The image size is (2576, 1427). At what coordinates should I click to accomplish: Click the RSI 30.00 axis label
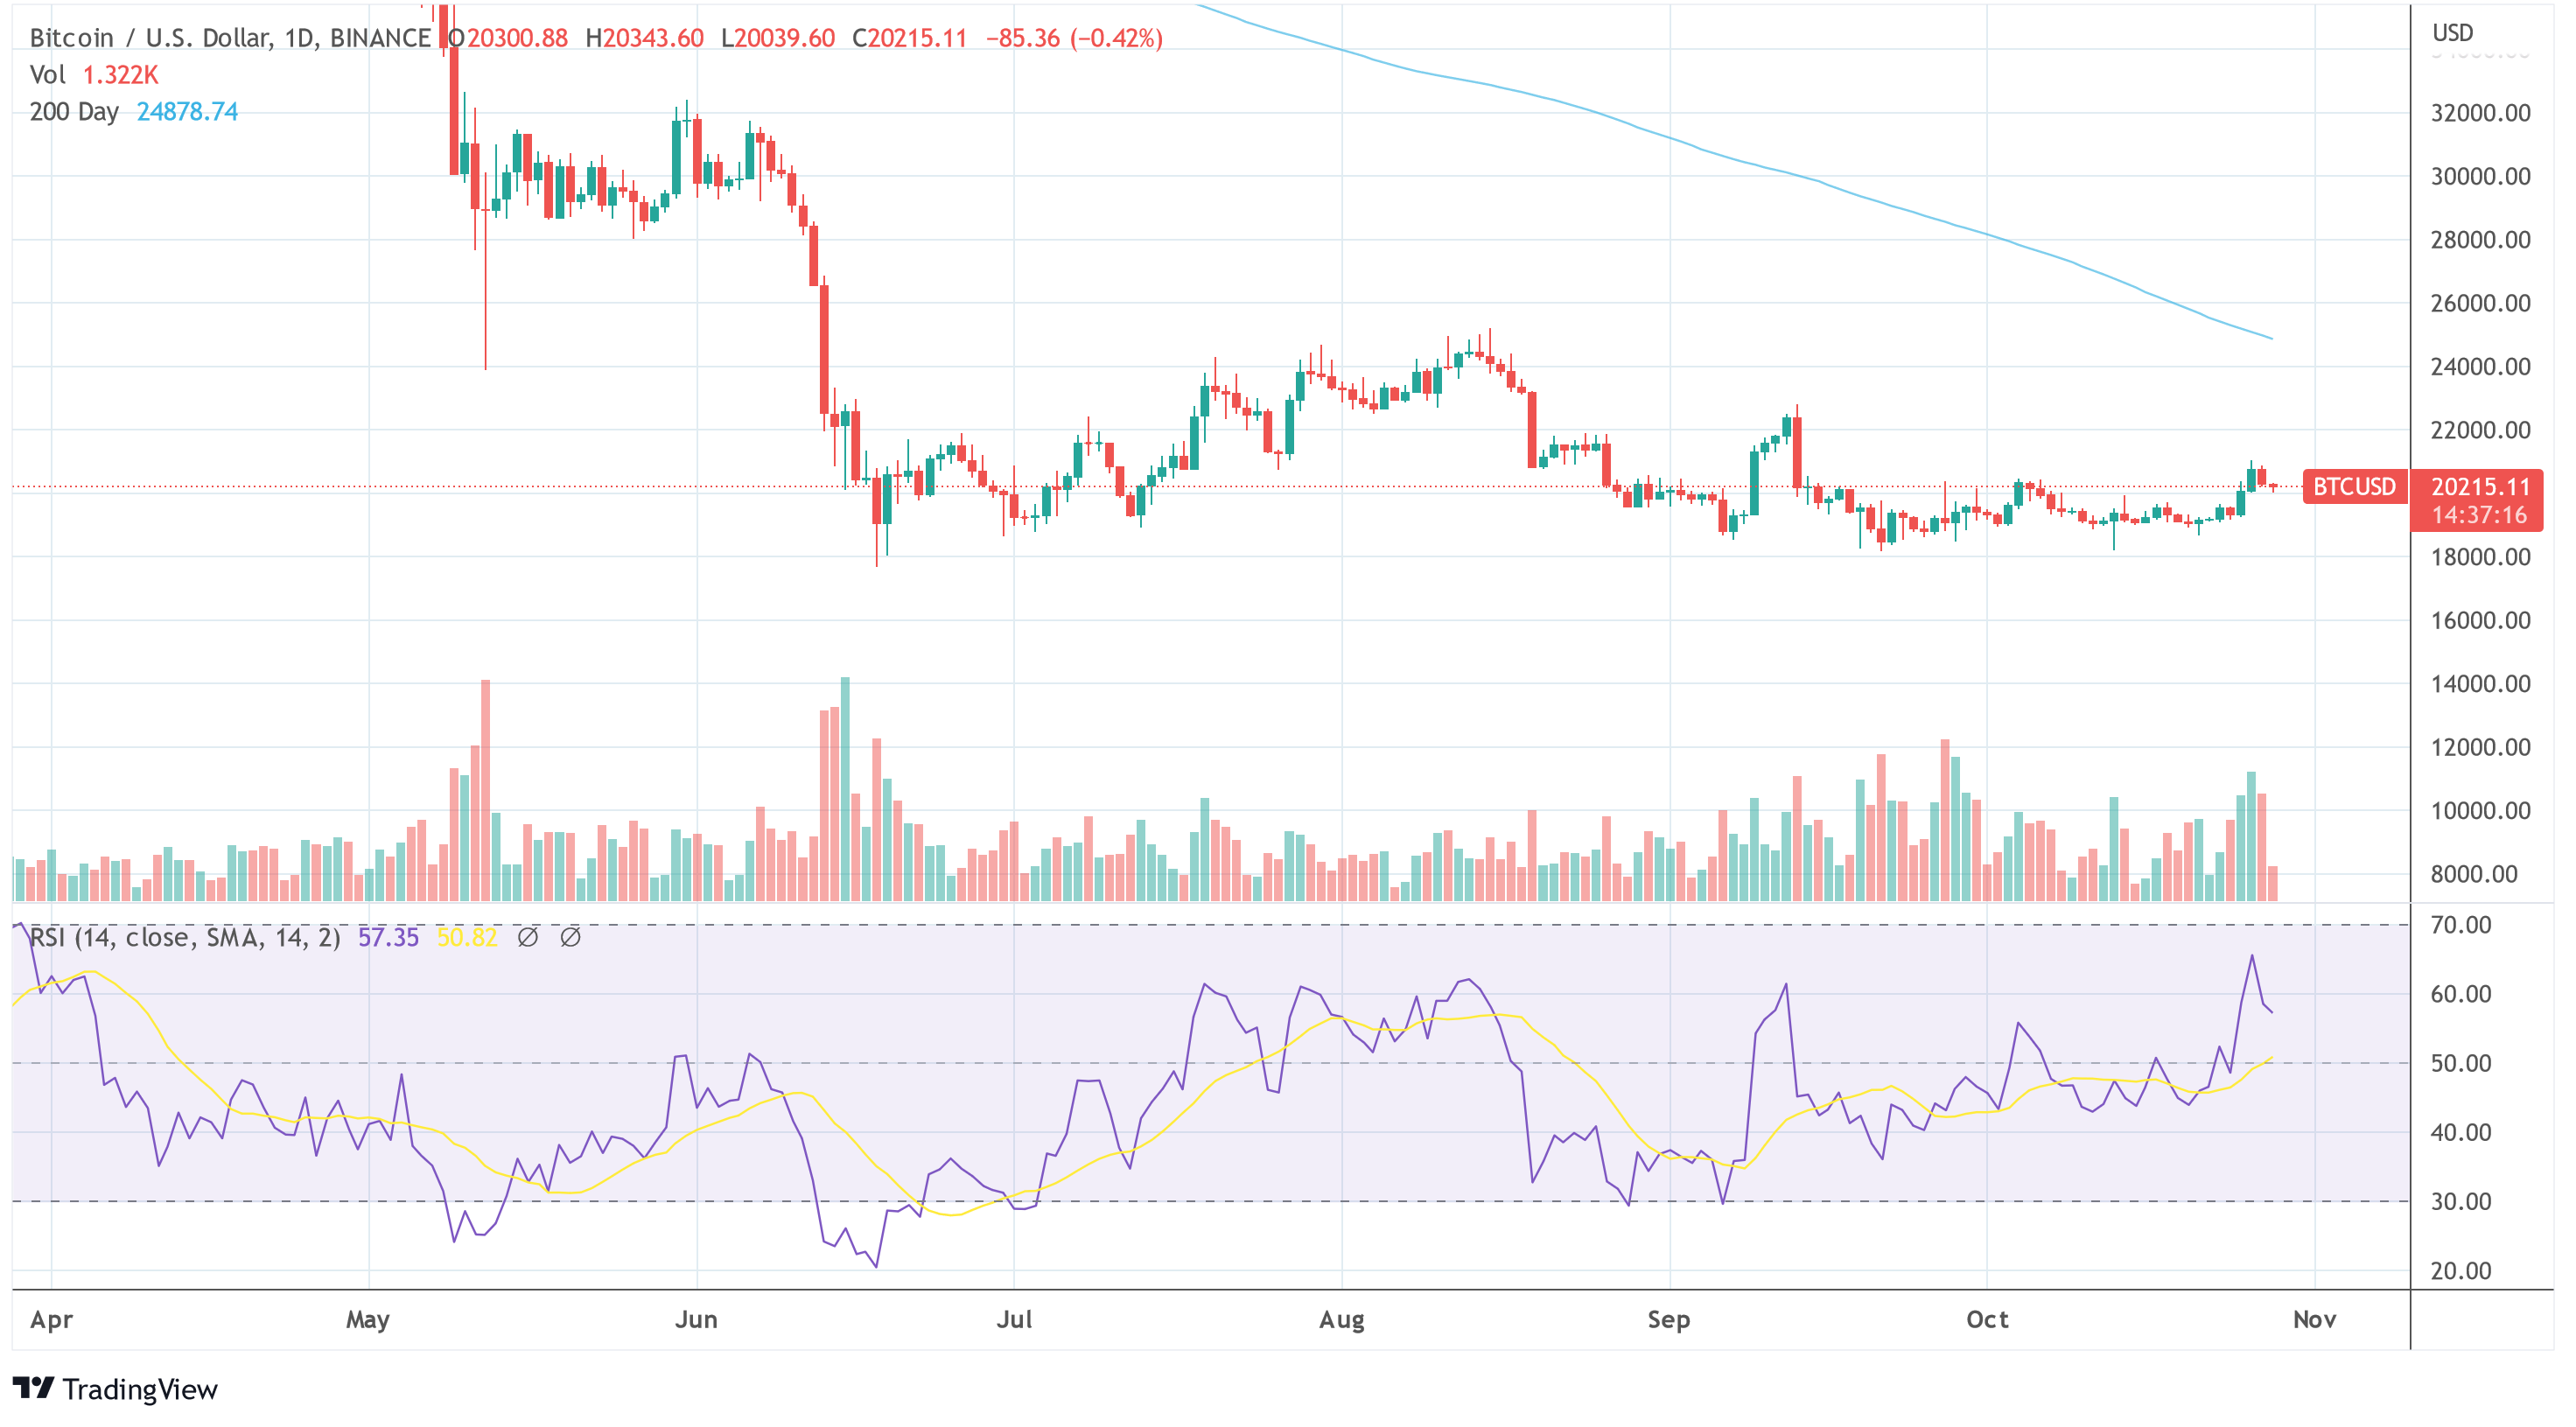2461,1201
